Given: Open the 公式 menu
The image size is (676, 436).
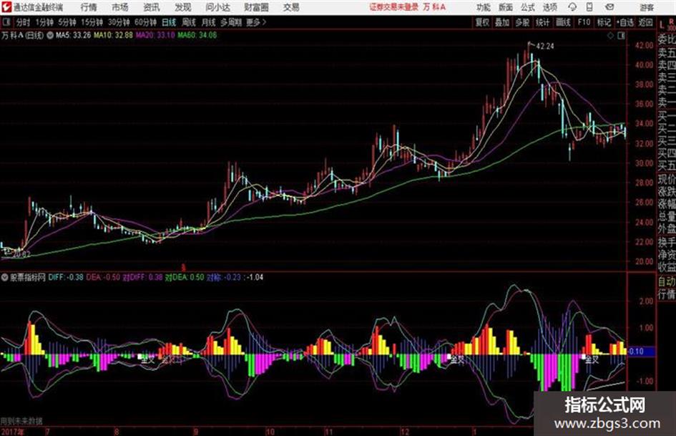Looking at the screenshot, I should point(528,7).
